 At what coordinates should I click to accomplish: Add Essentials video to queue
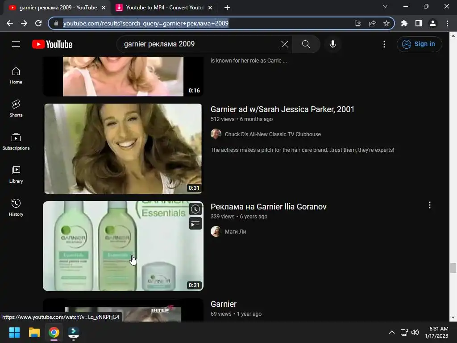pyautogui.click(x=195, y=223)
